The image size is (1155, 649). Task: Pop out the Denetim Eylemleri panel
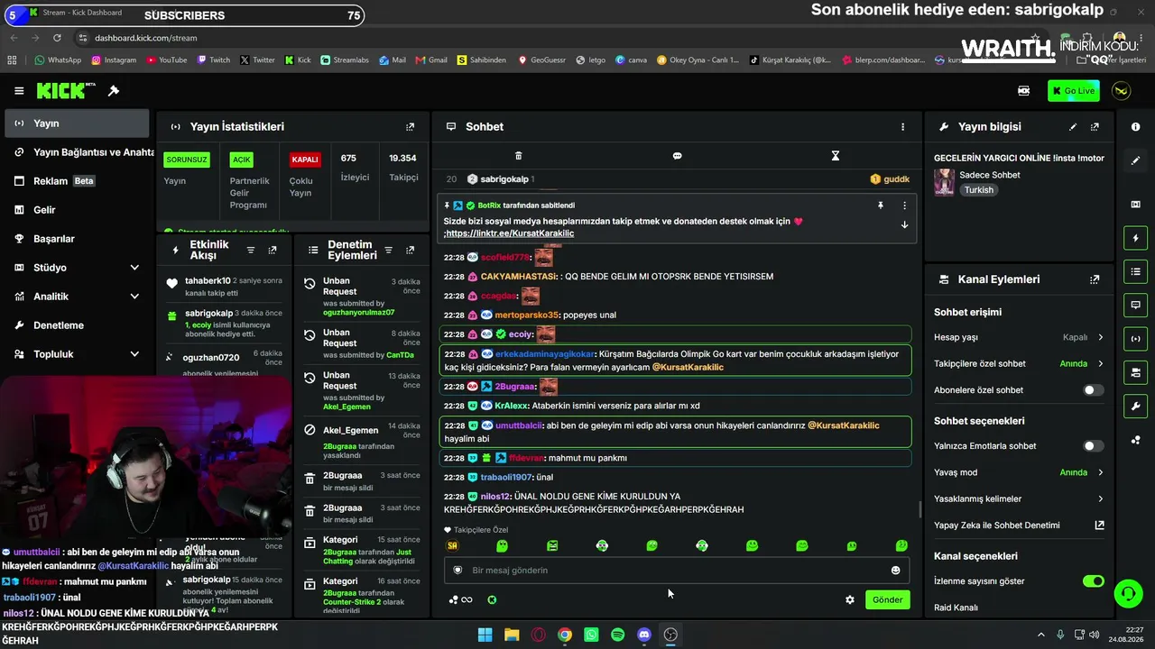coord(410,250)
